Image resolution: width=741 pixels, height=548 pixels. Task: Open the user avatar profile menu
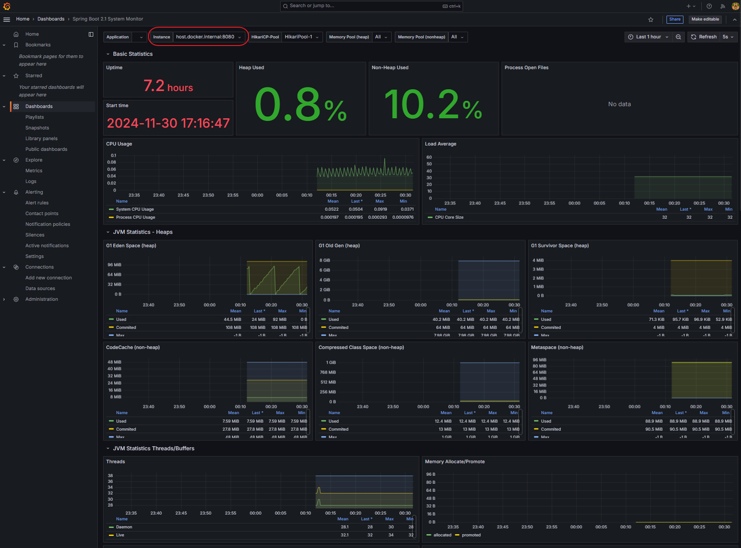click(736, 6)
